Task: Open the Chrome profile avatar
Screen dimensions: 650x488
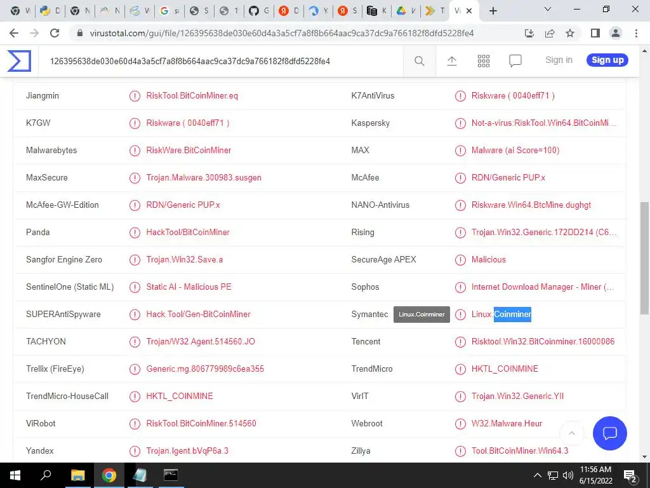Action: click(616, 33)
